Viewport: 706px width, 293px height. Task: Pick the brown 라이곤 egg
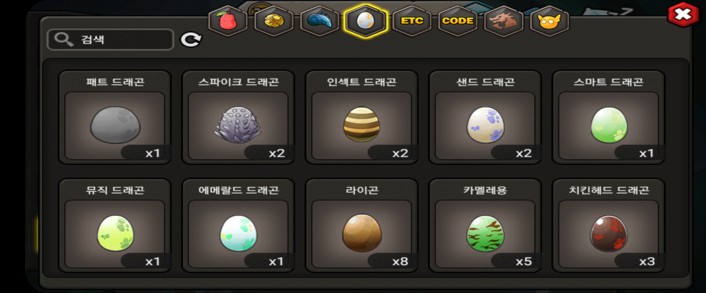click(x=362, y=225)
